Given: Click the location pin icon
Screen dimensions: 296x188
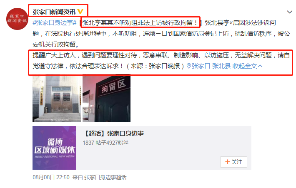Looking at the screenshot, I should click(188, 66).
